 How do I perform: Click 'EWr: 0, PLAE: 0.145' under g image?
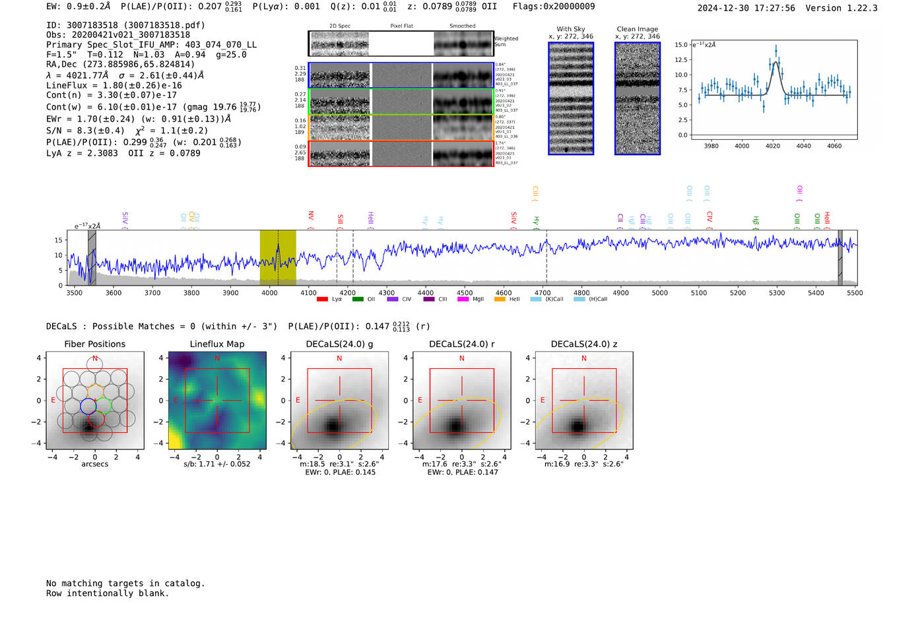pos(340,473)
